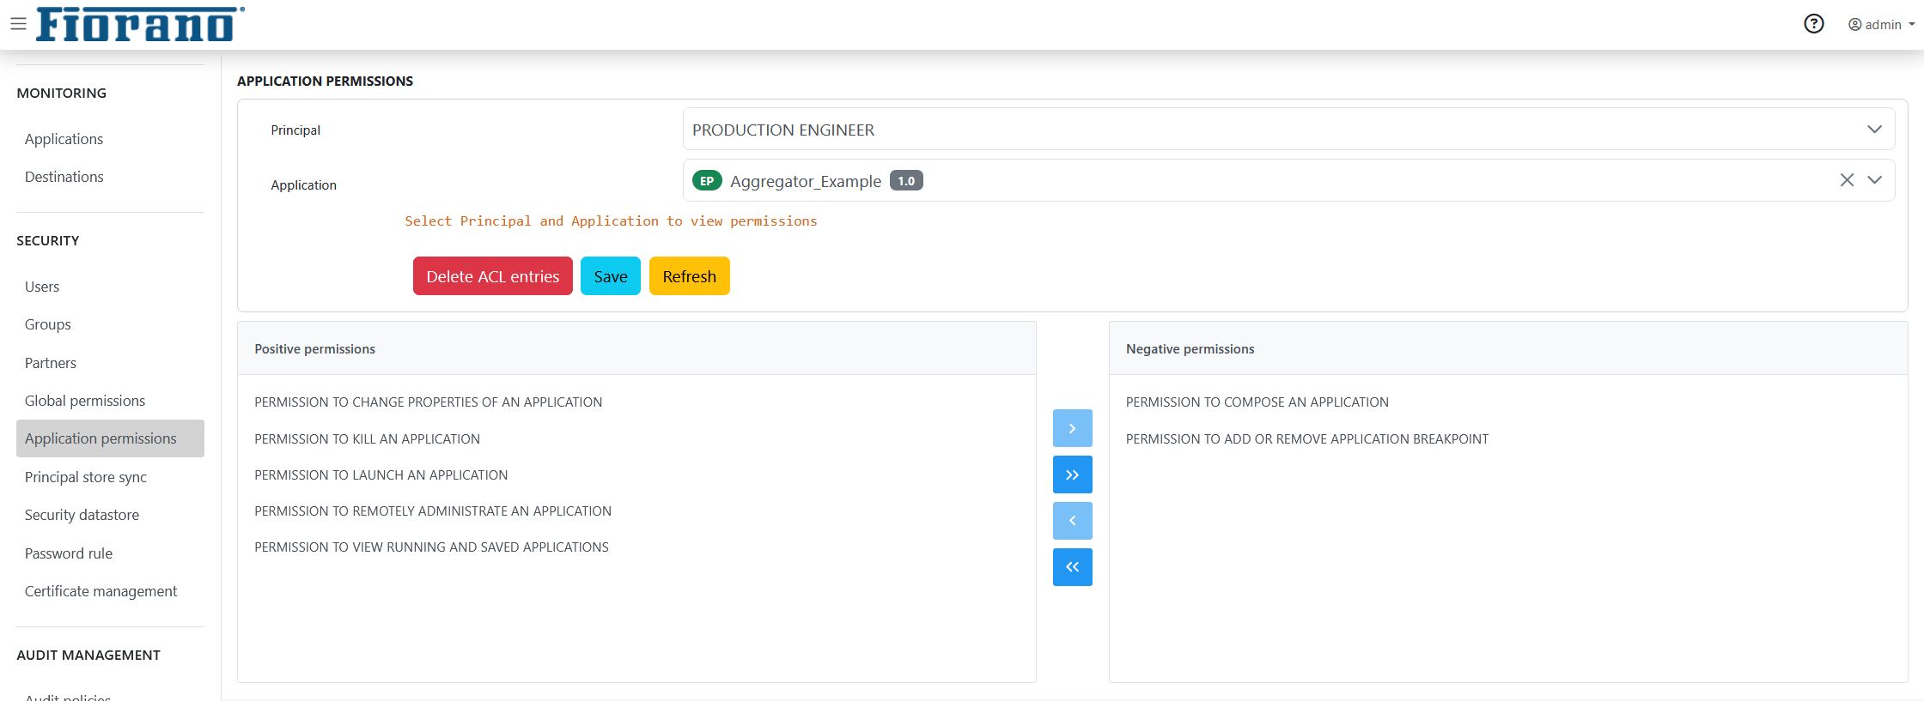1924x701 pixels.
Task: Save the permission changes
Action: 610,276
